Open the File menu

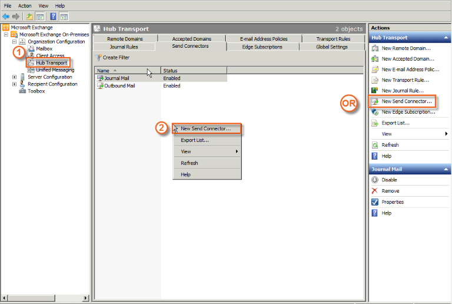8,6
